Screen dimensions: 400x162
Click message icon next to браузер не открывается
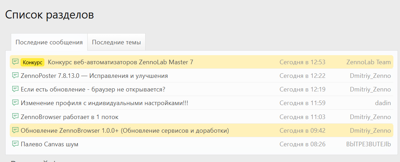click(x=15, y=89)
